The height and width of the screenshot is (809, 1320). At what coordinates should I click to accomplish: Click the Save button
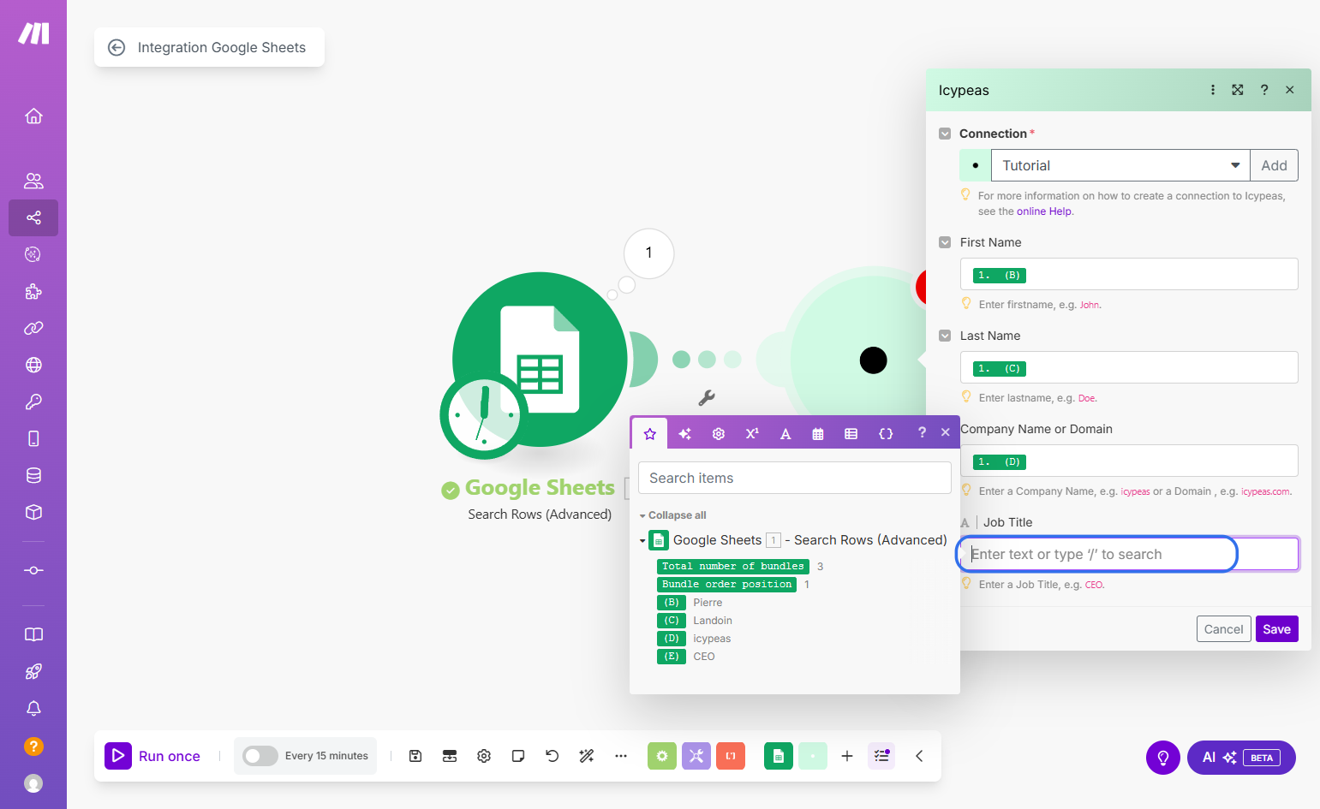(1277, 629)
